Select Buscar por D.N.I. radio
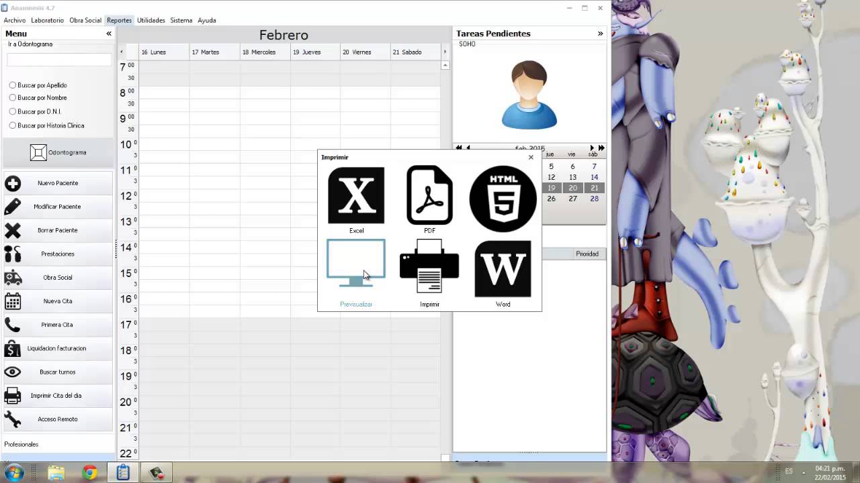The height and width of the screenshot is (483, 860). pyautogui.click(x=13, y=111)
